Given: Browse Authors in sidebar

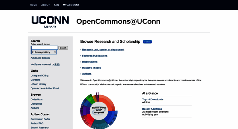Looking at the screenshot, I should (x=35, y=108).
